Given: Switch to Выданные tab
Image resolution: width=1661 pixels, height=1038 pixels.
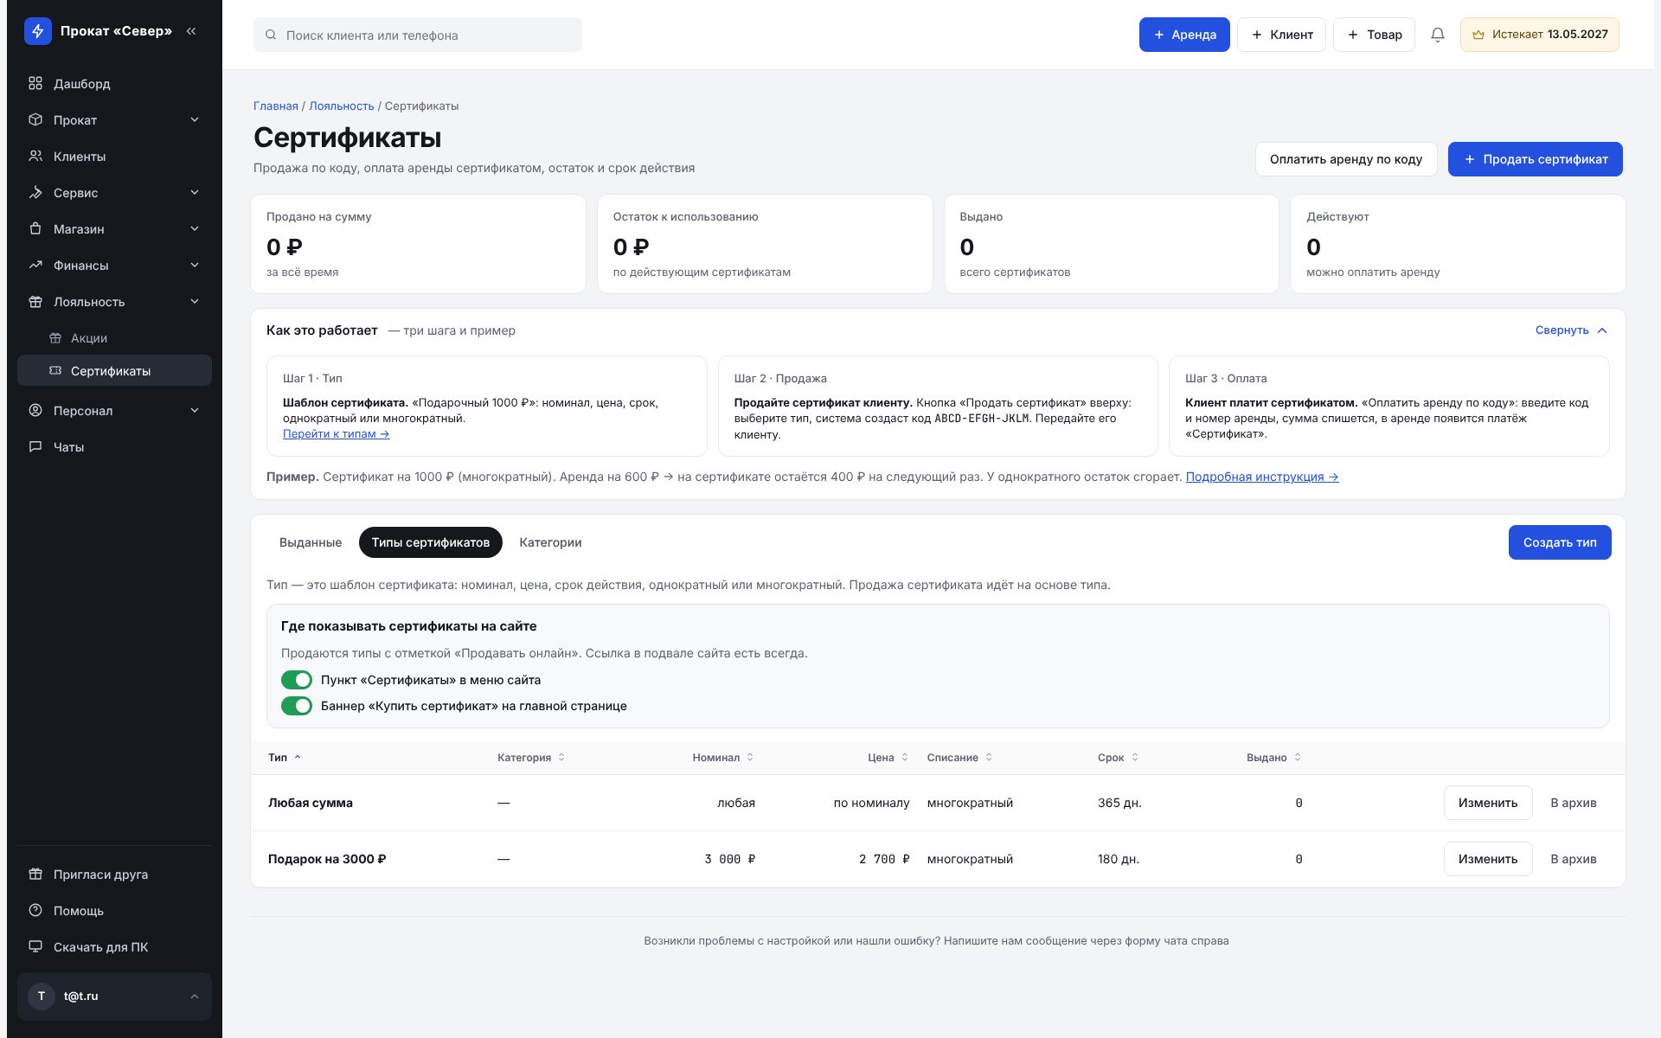Looking at the screenshot, I should pos(311,542).
